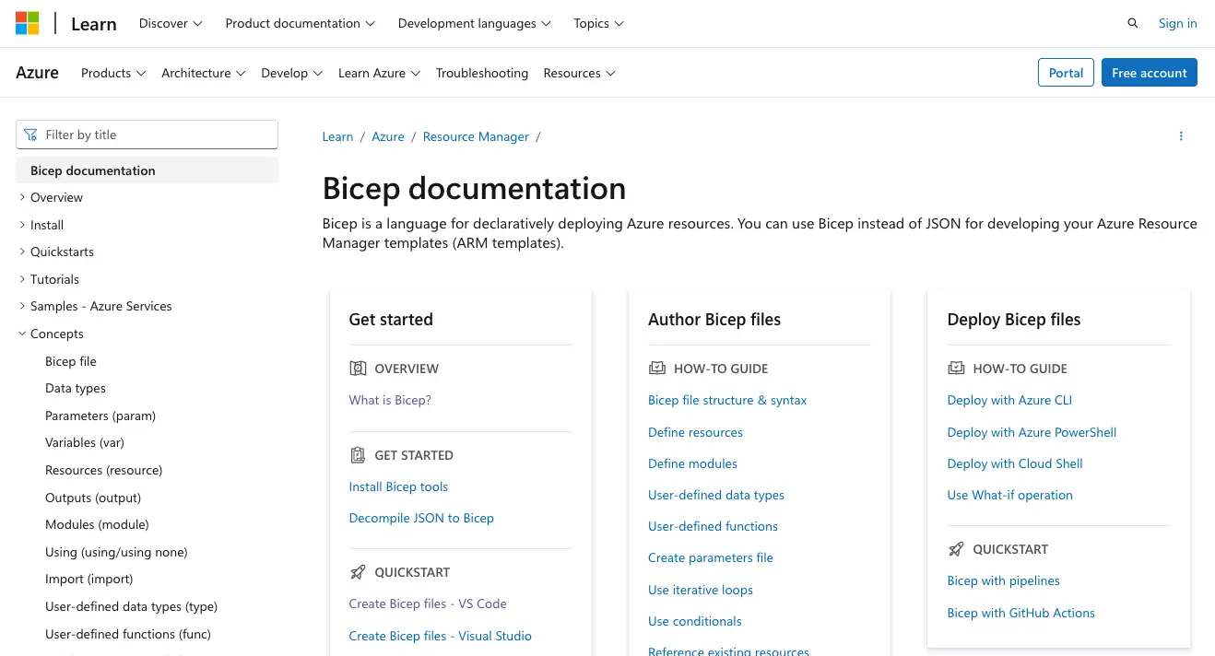Click the Learn breadcrumb link
The width and height of the screenshot is (1215, 656).
tap(337, 136)
